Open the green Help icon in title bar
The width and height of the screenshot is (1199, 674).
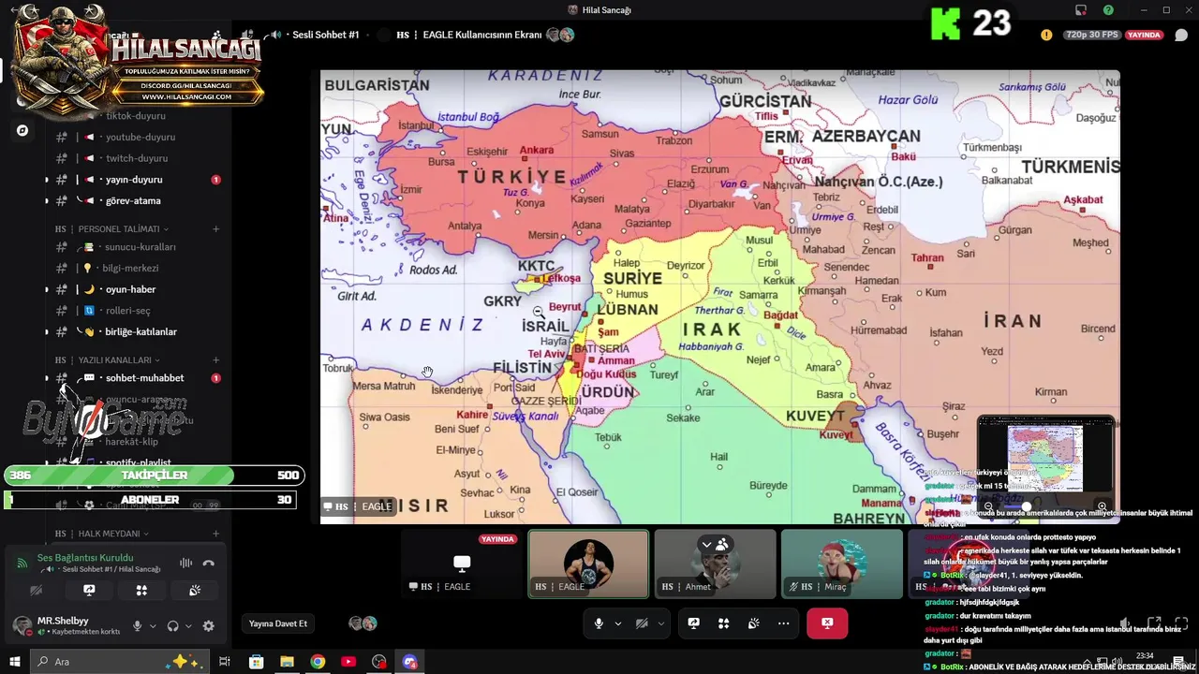[1109, 10]
